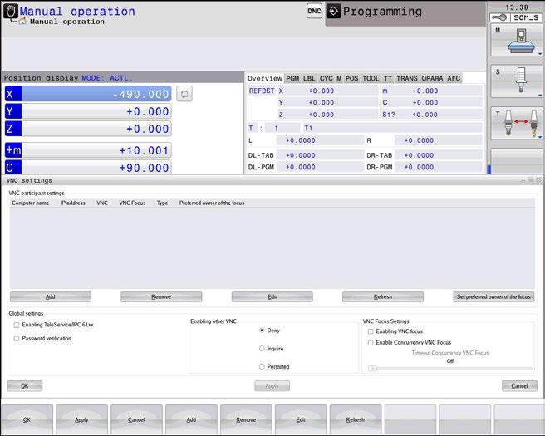Image resolution: width=545 pixels, height=436 pixels.
Task: Check Enable Concurrency VNC Focus
Action: (x=371, y=342)
